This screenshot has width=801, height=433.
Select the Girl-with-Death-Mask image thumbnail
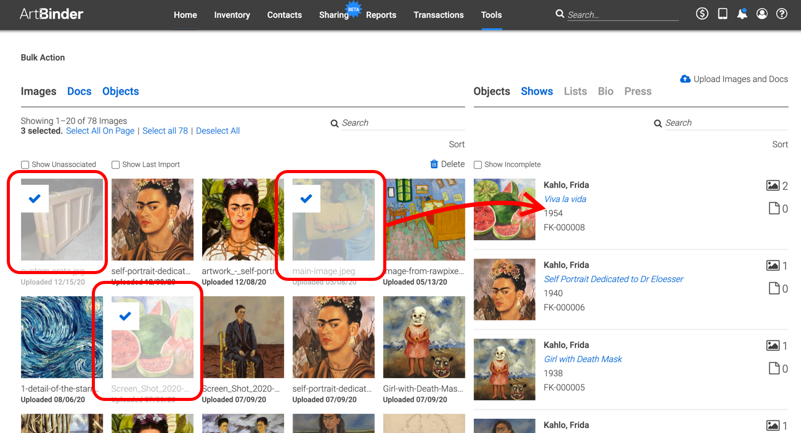[x=424, y=337]
